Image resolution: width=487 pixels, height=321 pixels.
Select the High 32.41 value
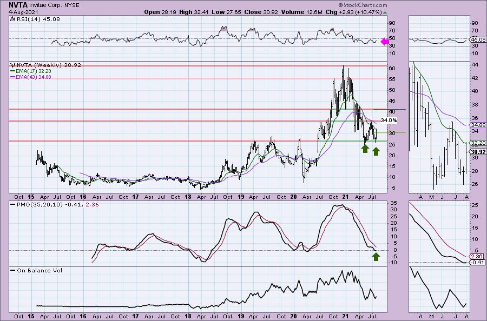tap(194, 12)
